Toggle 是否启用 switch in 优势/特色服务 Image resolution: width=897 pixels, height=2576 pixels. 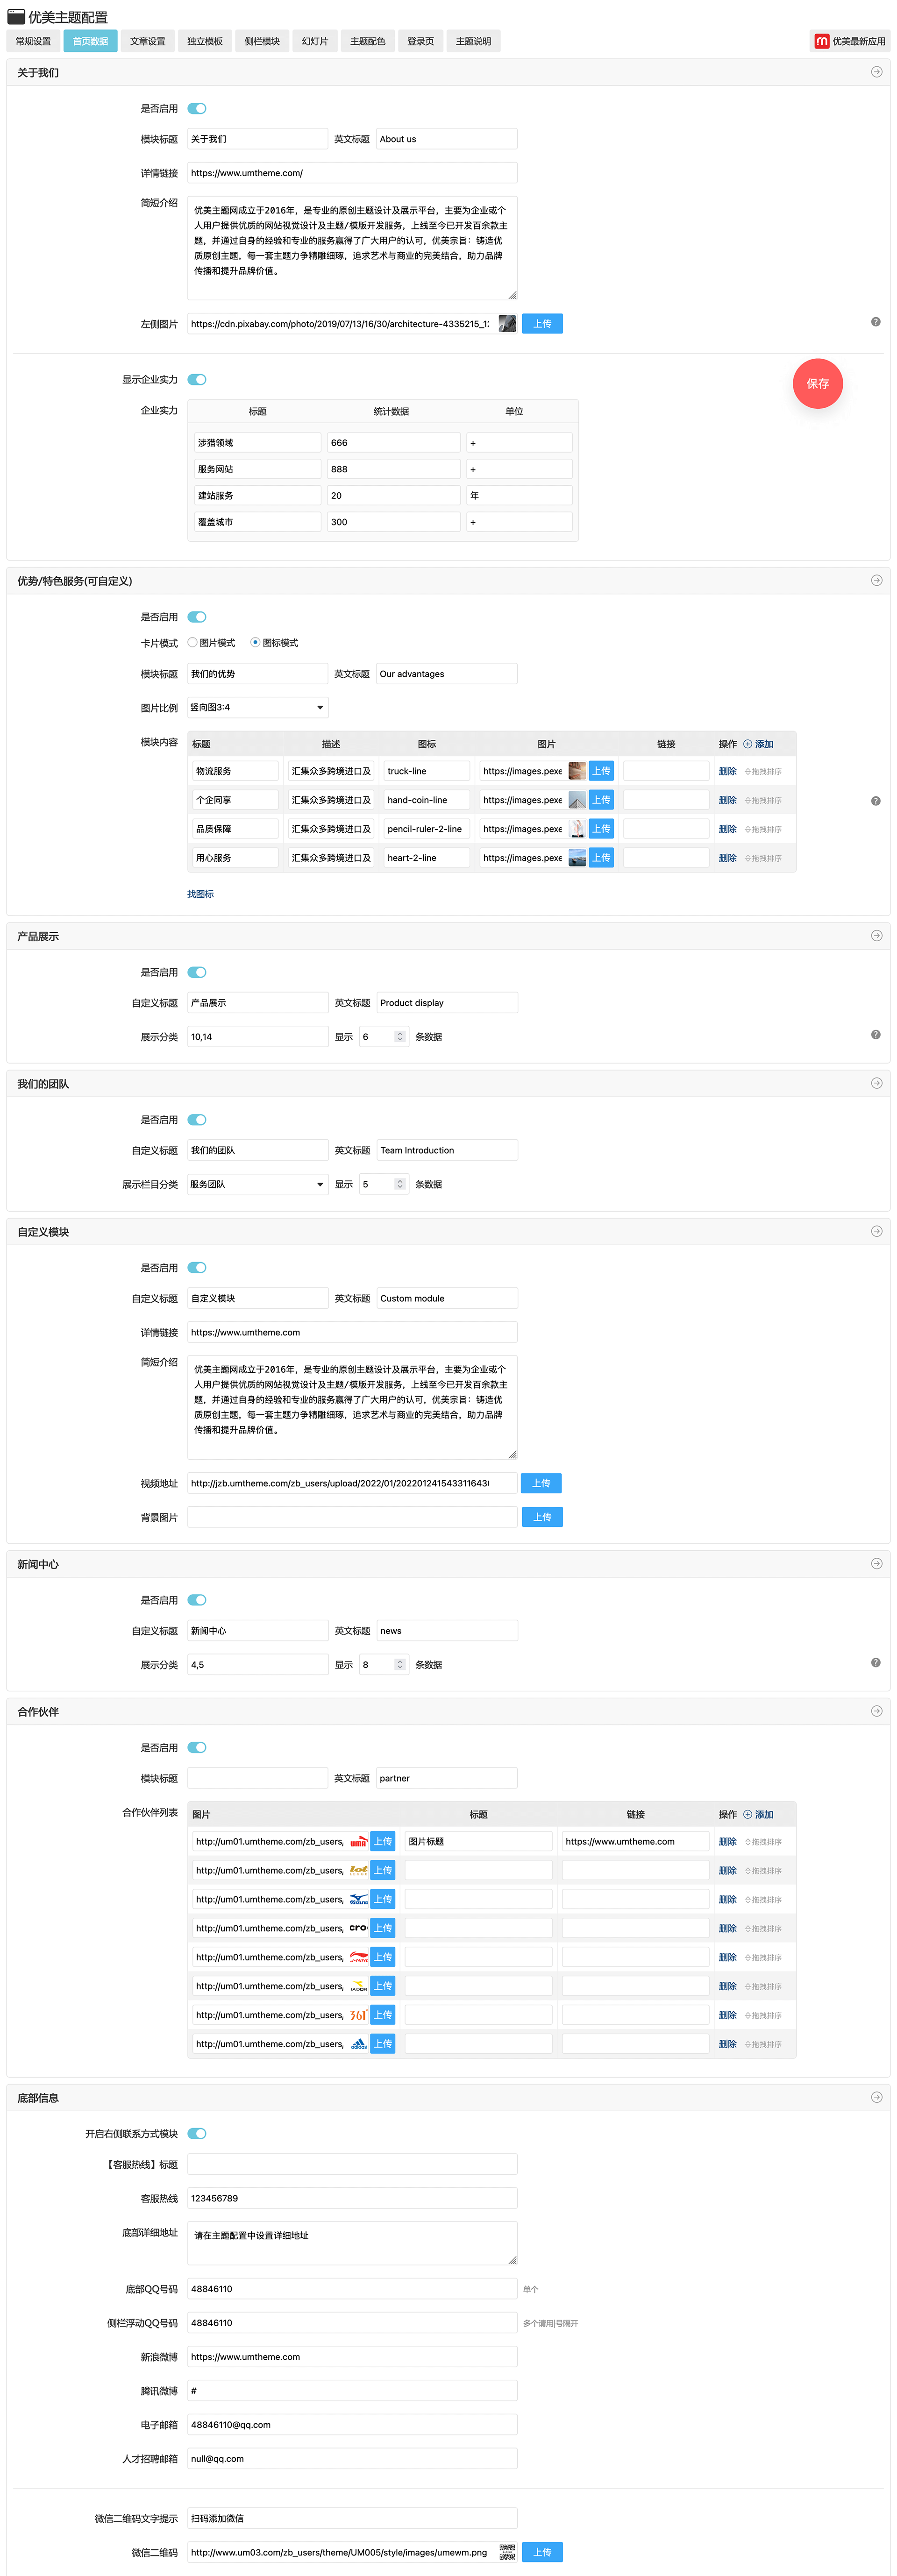coord(197,617)
